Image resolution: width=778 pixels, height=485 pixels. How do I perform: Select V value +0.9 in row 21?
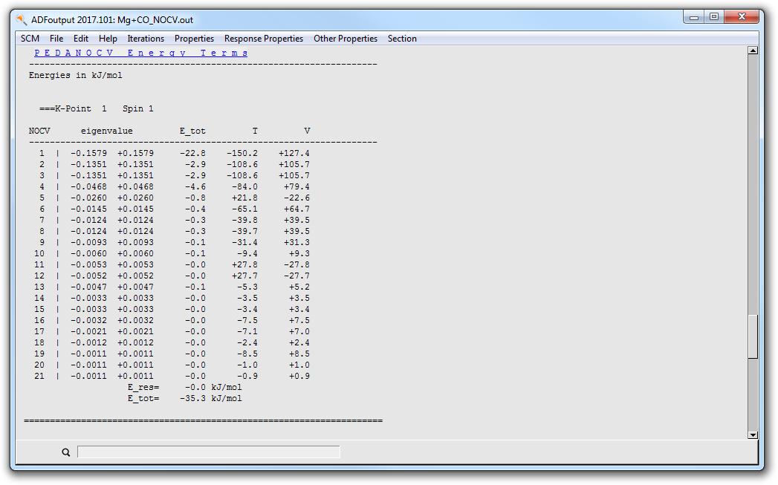pyautogui.click(x=299, y=376)
